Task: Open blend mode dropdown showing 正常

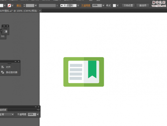Action: pyautogui.click(x=13, y=114)
